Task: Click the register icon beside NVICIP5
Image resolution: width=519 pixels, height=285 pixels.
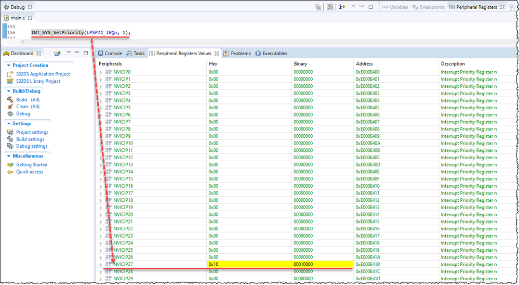Action: (x=108, y=107)
